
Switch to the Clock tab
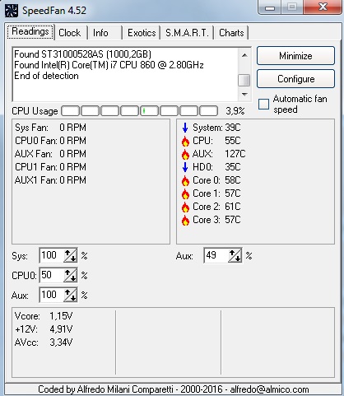point(70,33)
